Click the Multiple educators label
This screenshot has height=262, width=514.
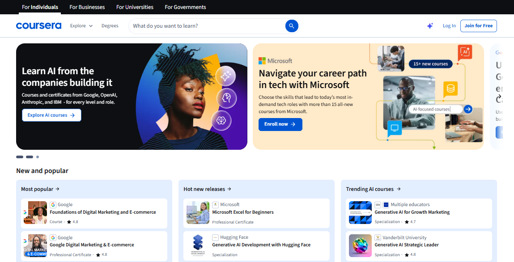click(x=410, y=205)
